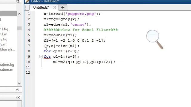Close the Untitled2* tab

[x=55, y=7]
